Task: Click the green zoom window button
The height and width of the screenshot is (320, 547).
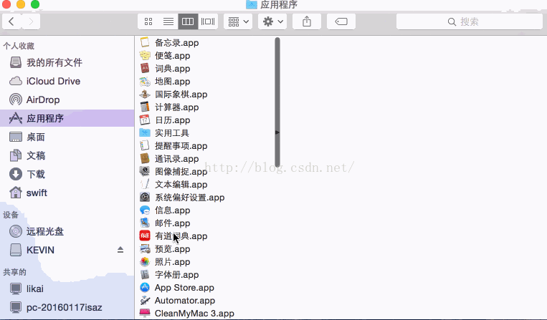Action: pyautogui.click(x=35, y=4)
